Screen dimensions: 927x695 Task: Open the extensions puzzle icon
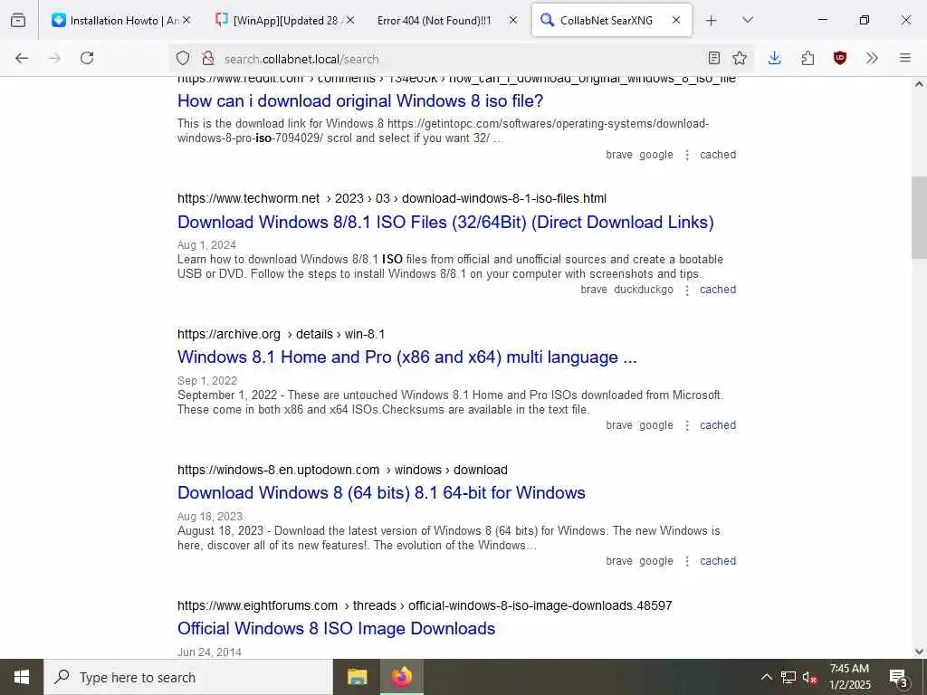tap(808, 58)
